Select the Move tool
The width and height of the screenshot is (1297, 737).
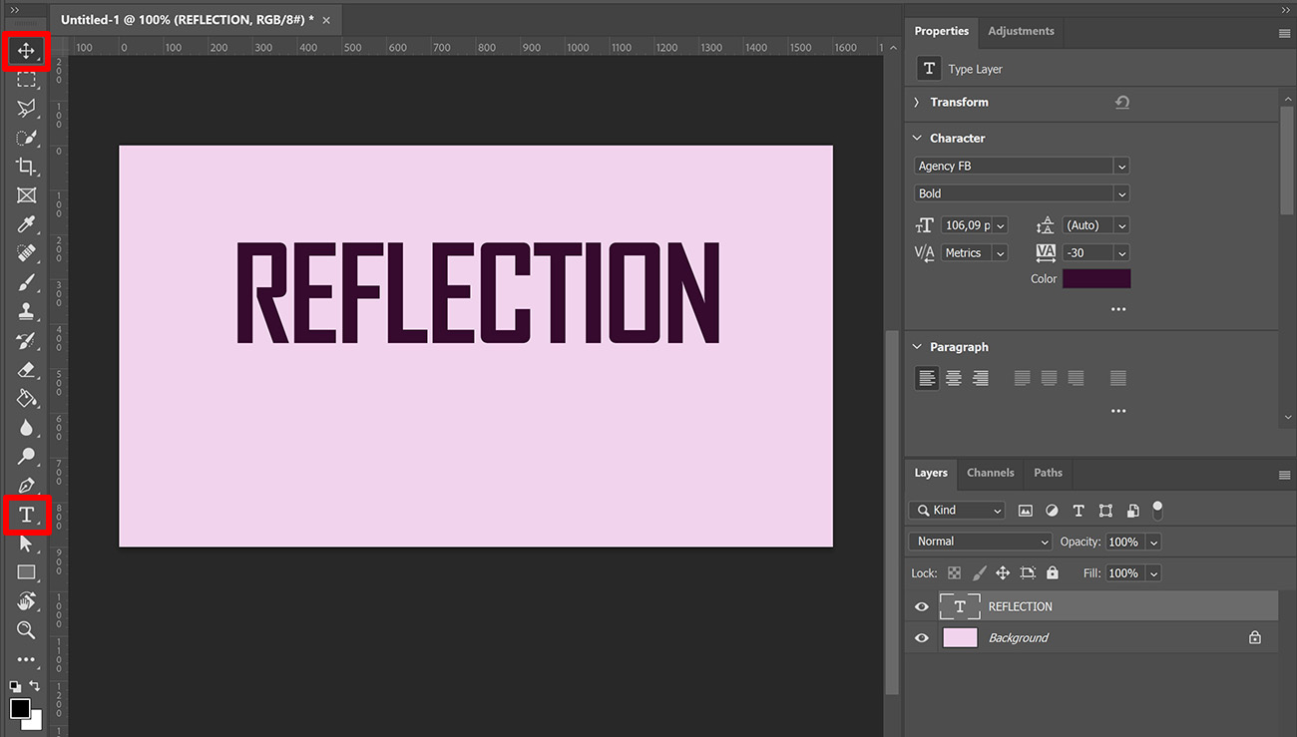[26, 51]
